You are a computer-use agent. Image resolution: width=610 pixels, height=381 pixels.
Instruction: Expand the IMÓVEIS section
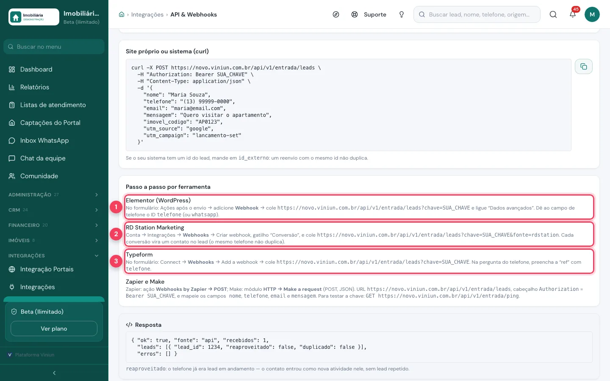[54, 240]
